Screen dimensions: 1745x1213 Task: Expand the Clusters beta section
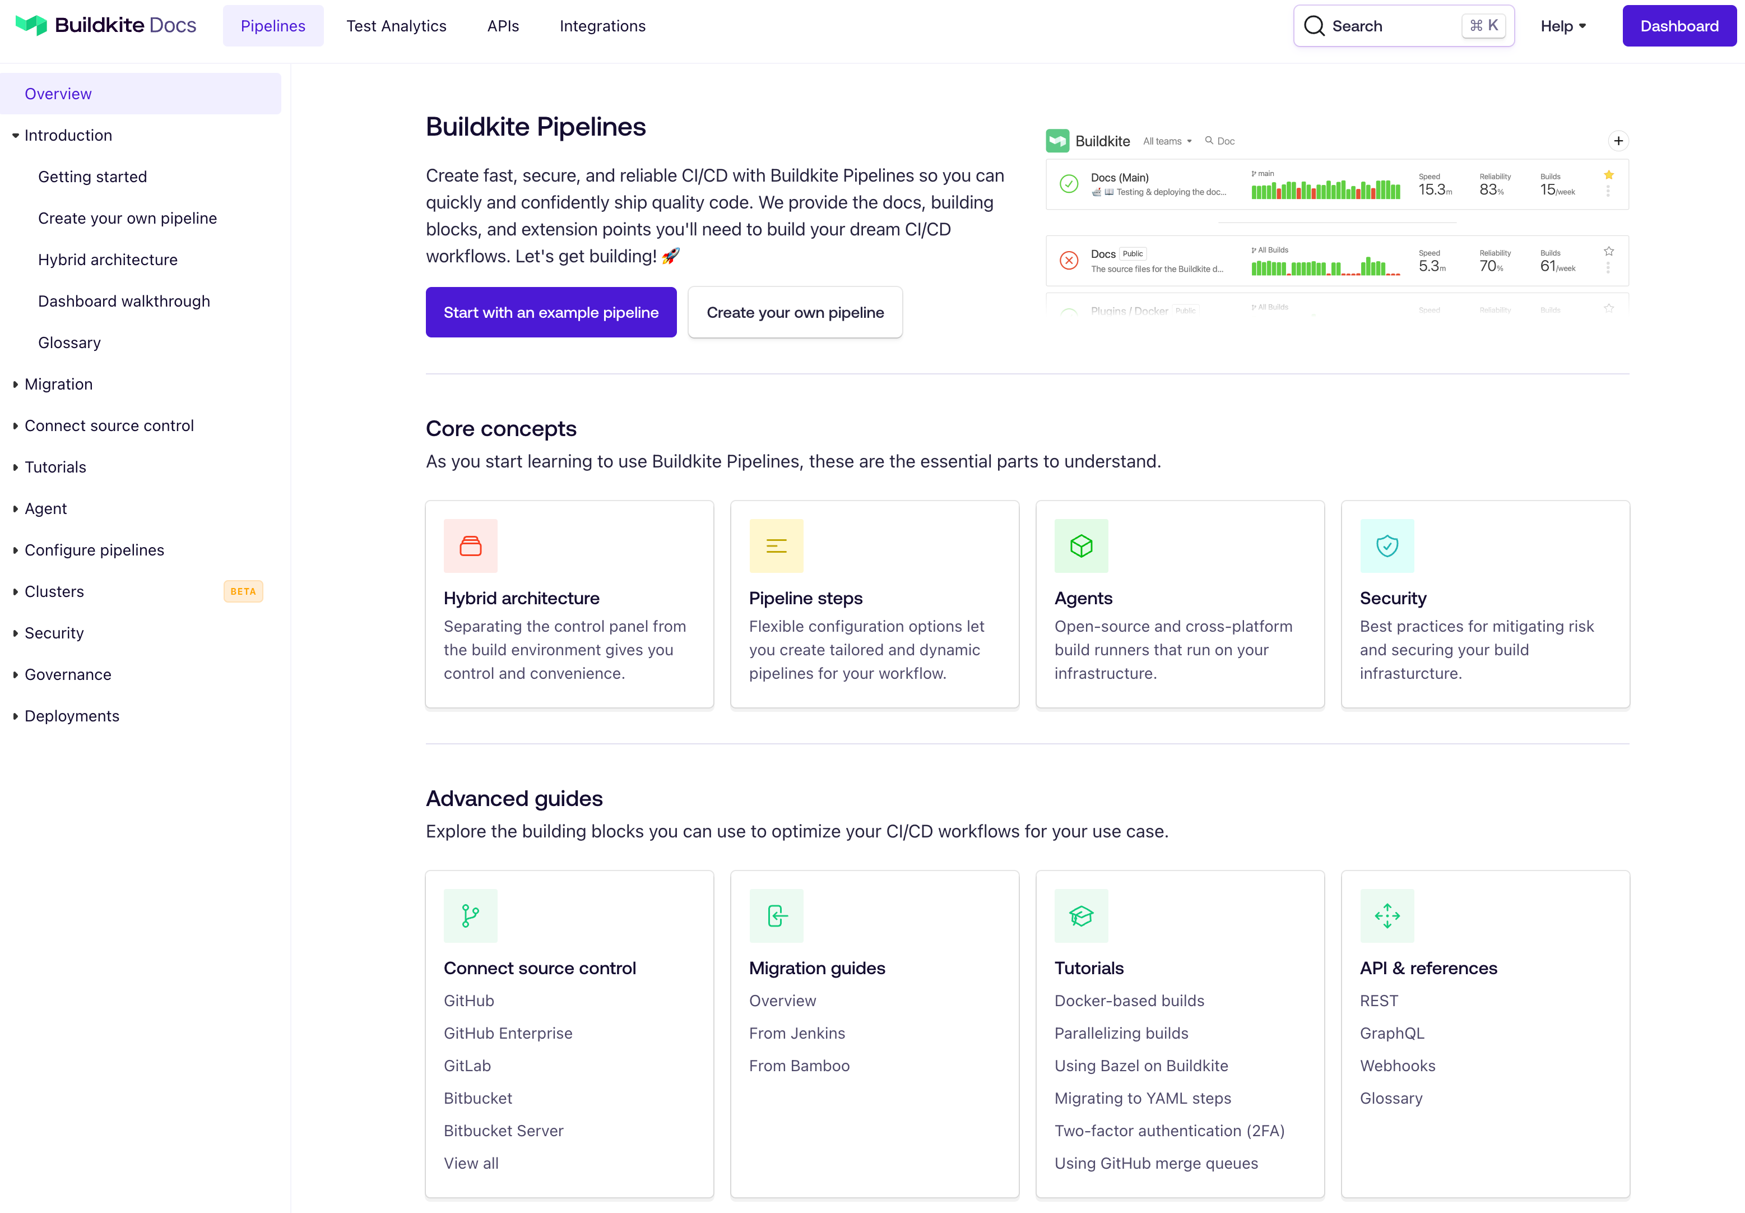tap(16, 592)
